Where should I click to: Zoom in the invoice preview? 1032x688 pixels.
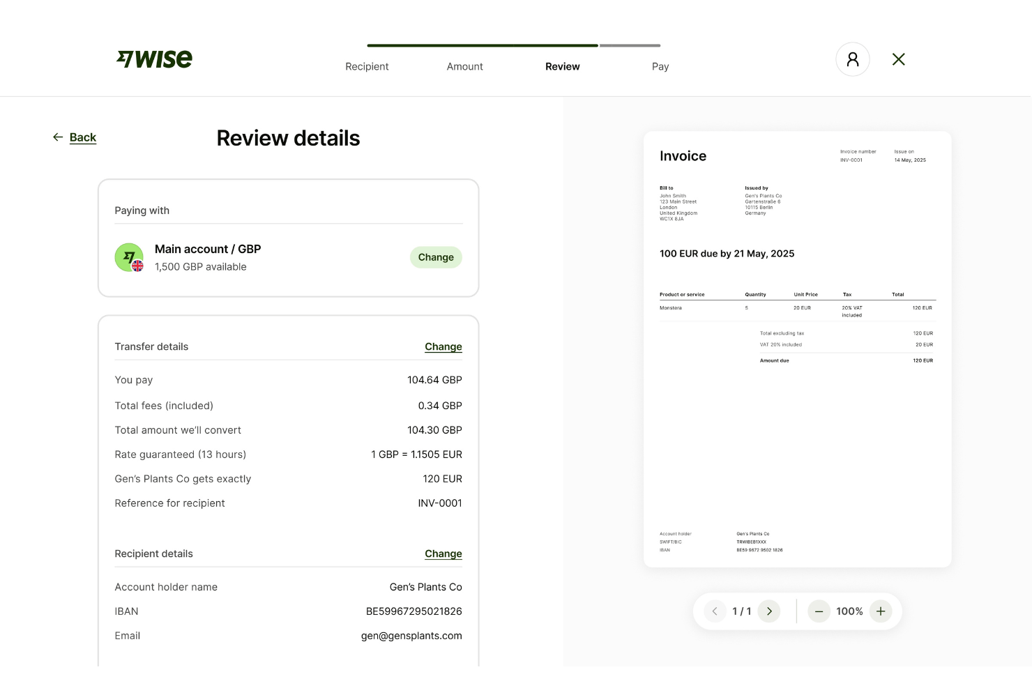(881, 611)
